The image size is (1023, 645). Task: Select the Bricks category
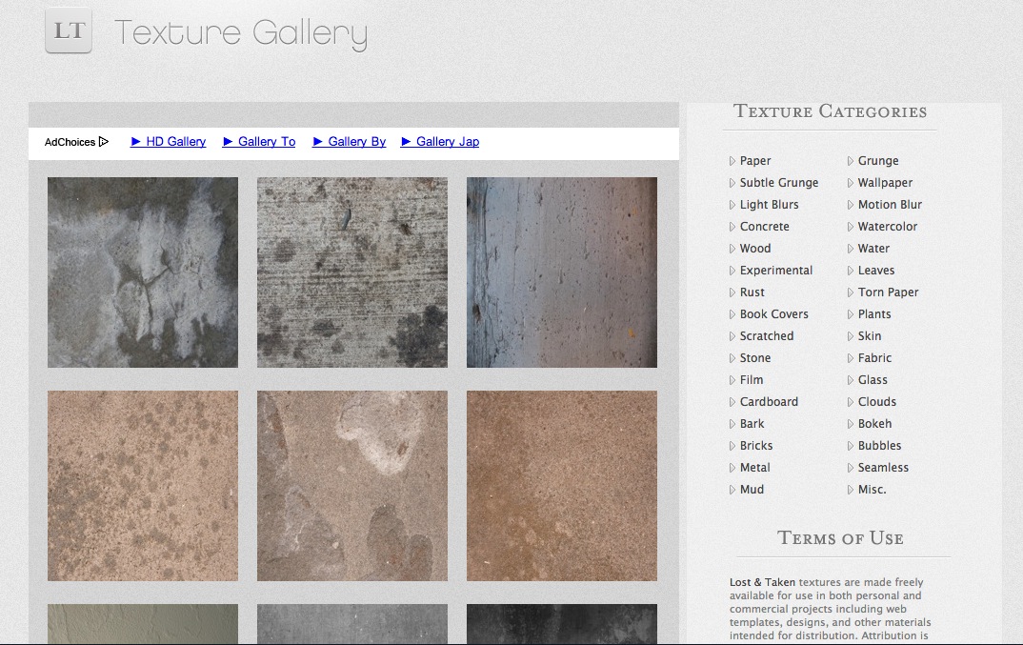coord(756,446)
